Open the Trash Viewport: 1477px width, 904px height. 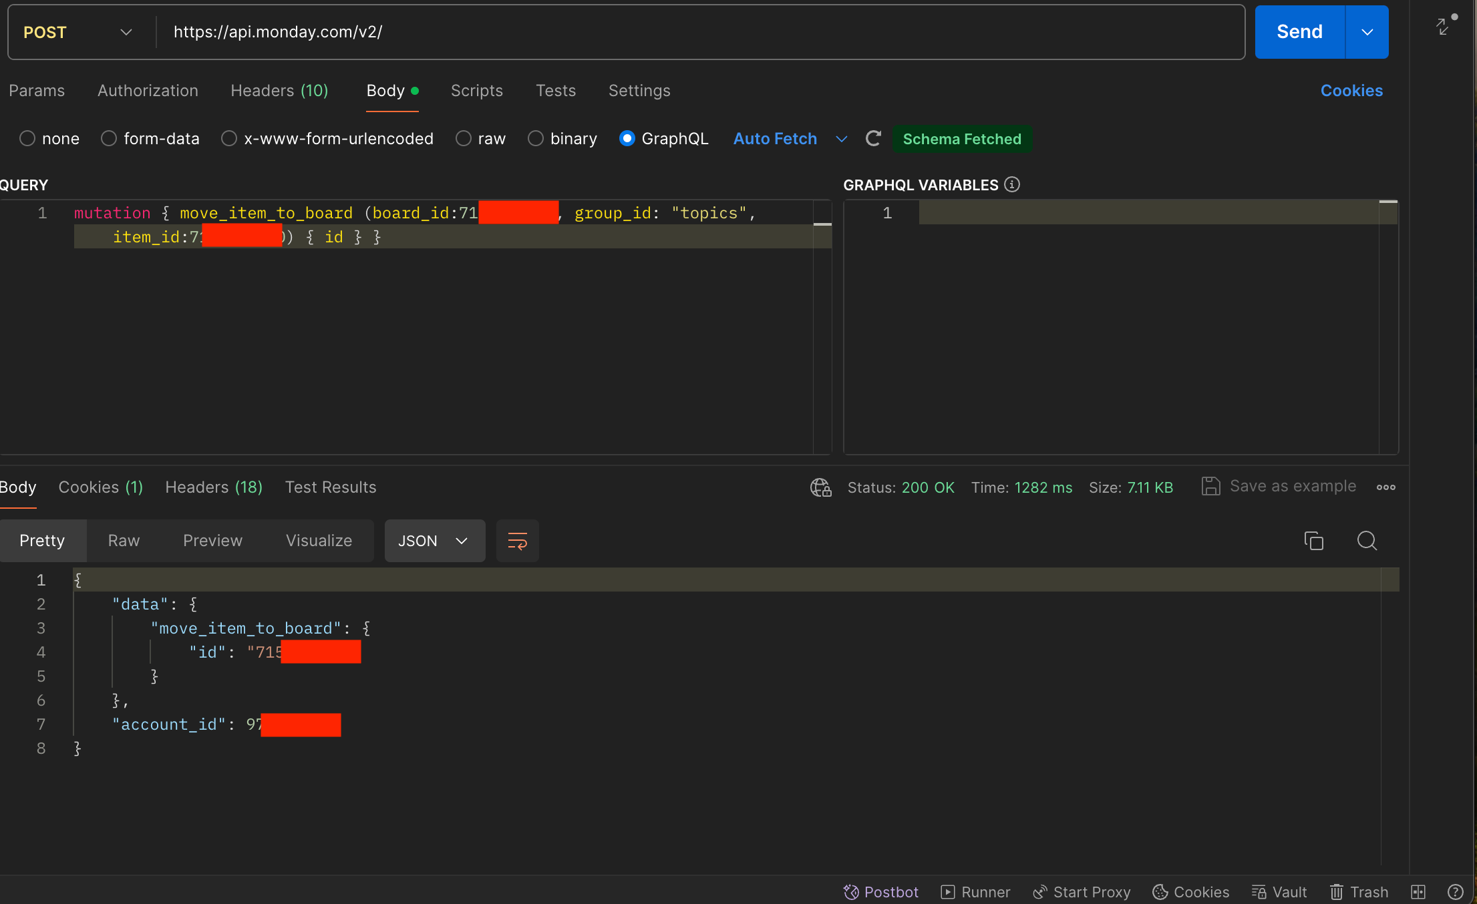click(1359, 892)
